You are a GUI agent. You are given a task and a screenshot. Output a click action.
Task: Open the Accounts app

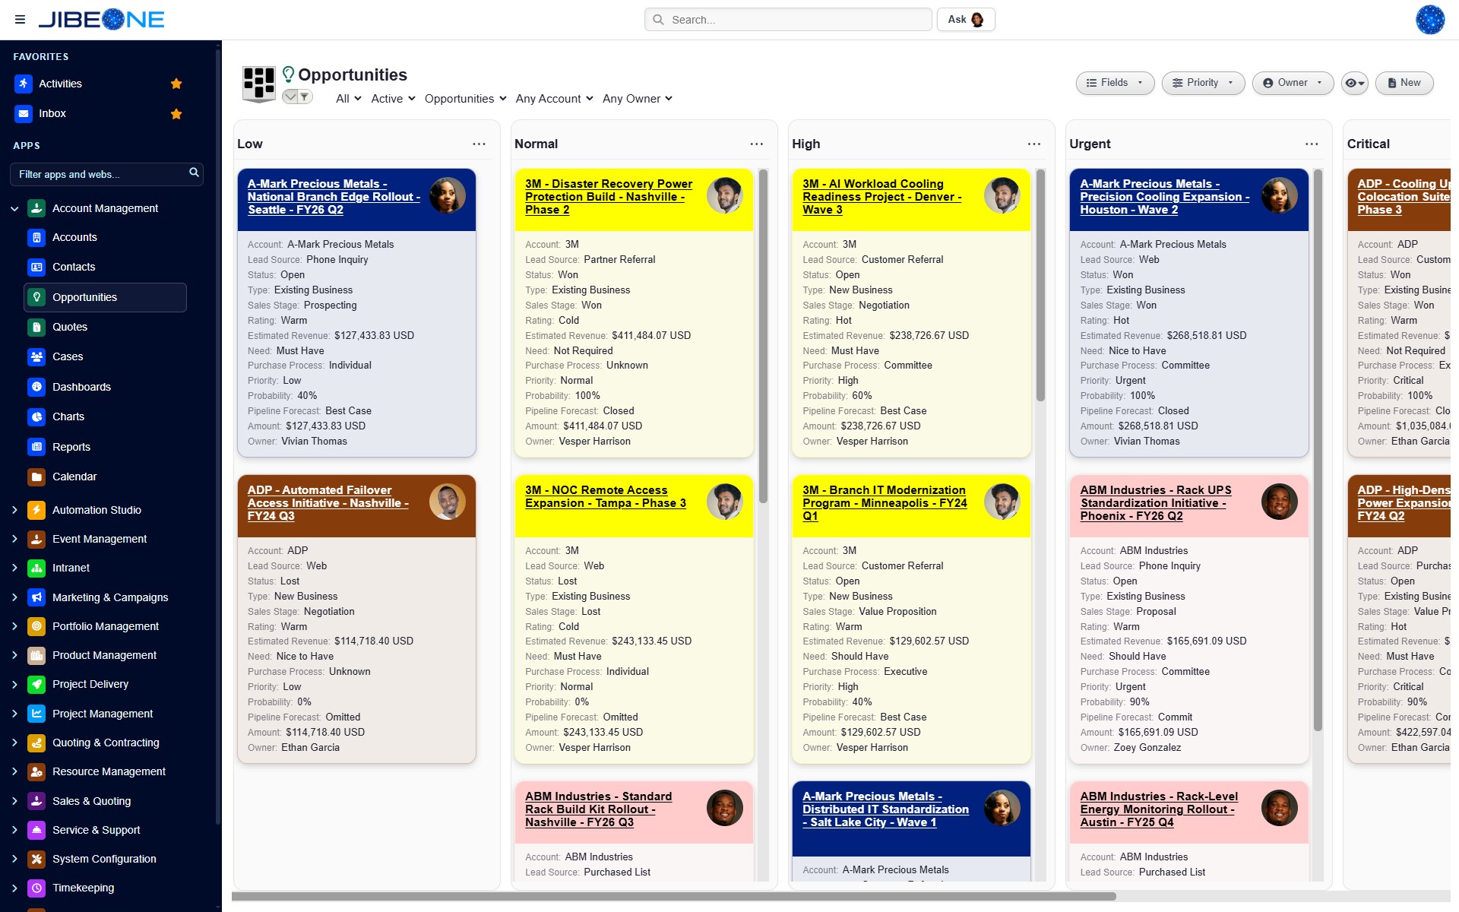[x=74, y=237]
